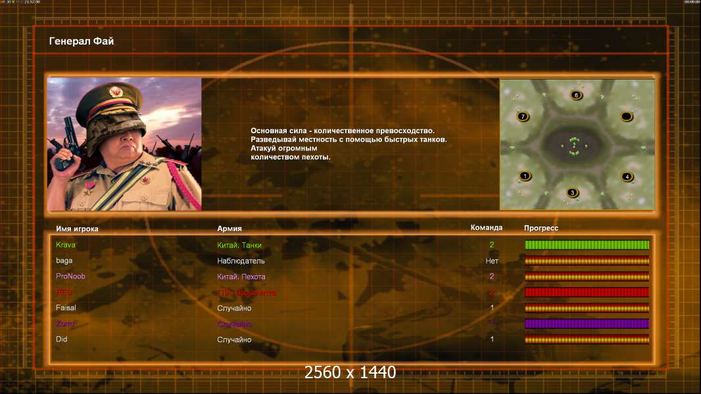Screen dimensions: 701x394
Task: Click army 'Китай, Пехота' in ProNoob's row
Action: click(241, 276)
